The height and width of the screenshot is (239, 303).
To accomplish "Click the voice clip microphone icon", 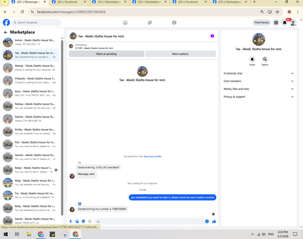I will pyautogui.click(x=71, y=221).
